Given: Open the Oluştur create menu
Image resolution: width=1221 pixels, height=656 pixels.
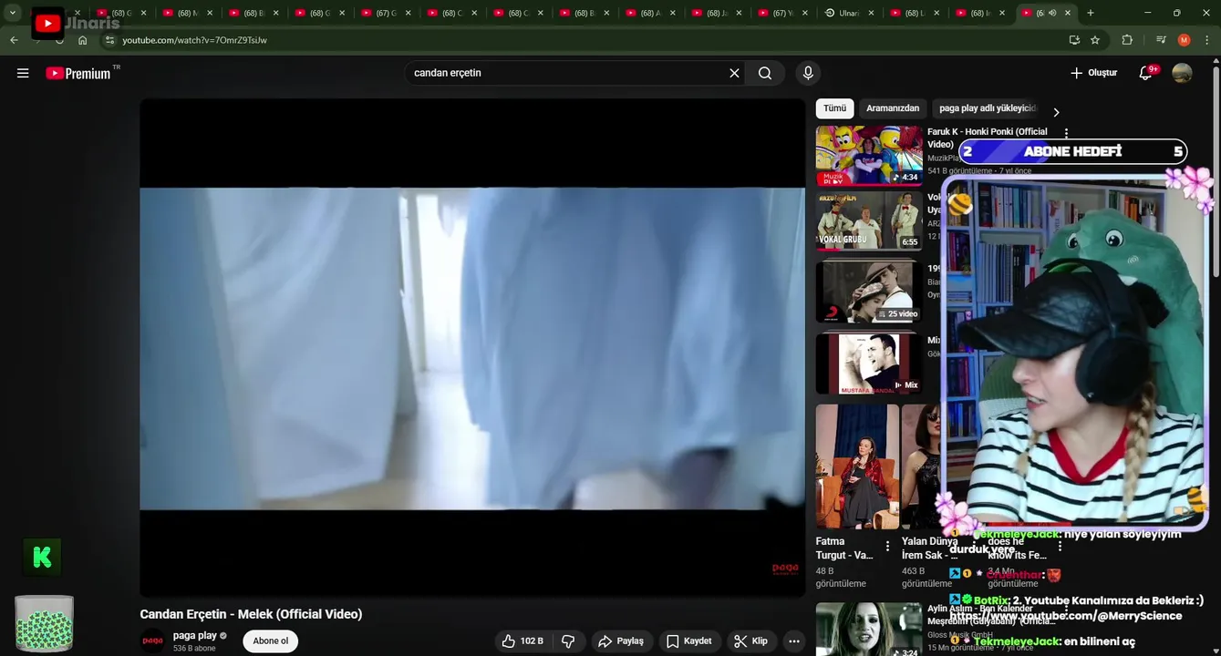Looking at the screenshot, I should click(1093, 73).
